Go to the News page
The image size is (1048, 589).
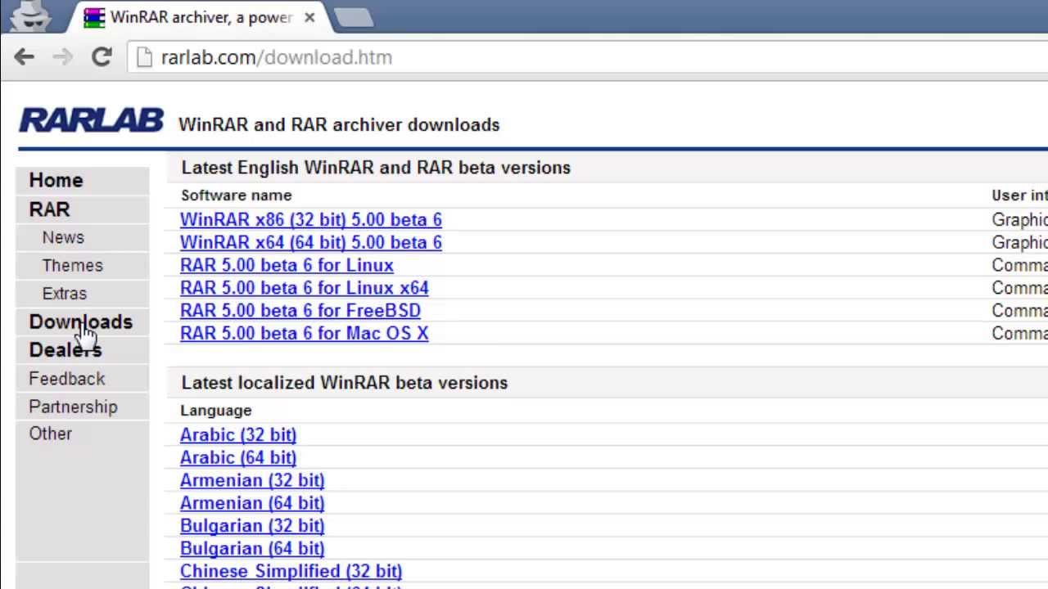point(63,237)
